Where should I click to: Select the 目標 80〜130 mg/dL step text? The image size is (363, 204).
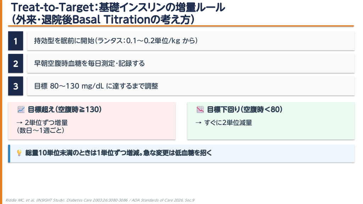[x=96, y=86]
